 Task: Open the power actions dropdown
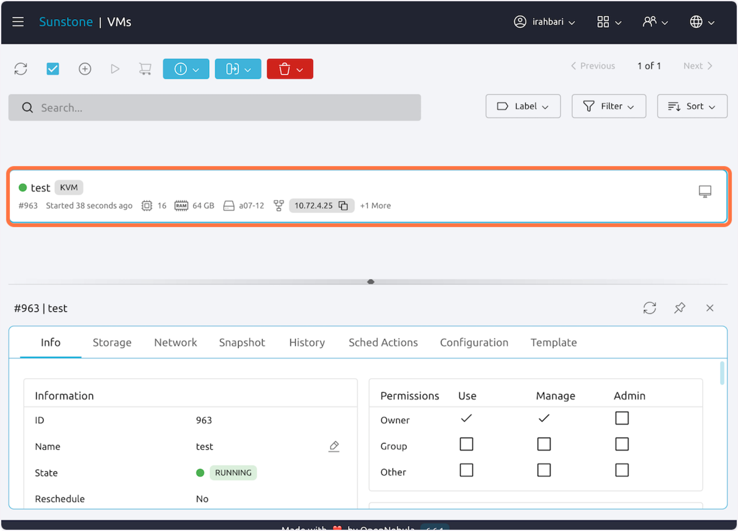[x=186, y=69]
